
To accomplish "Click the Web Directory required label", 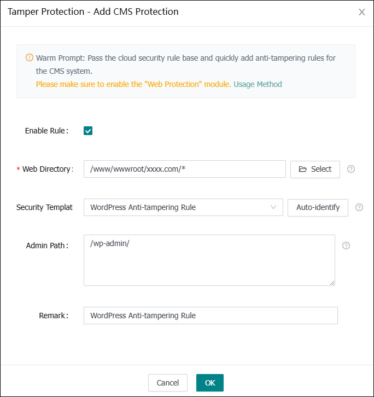I will click(47, 169).
